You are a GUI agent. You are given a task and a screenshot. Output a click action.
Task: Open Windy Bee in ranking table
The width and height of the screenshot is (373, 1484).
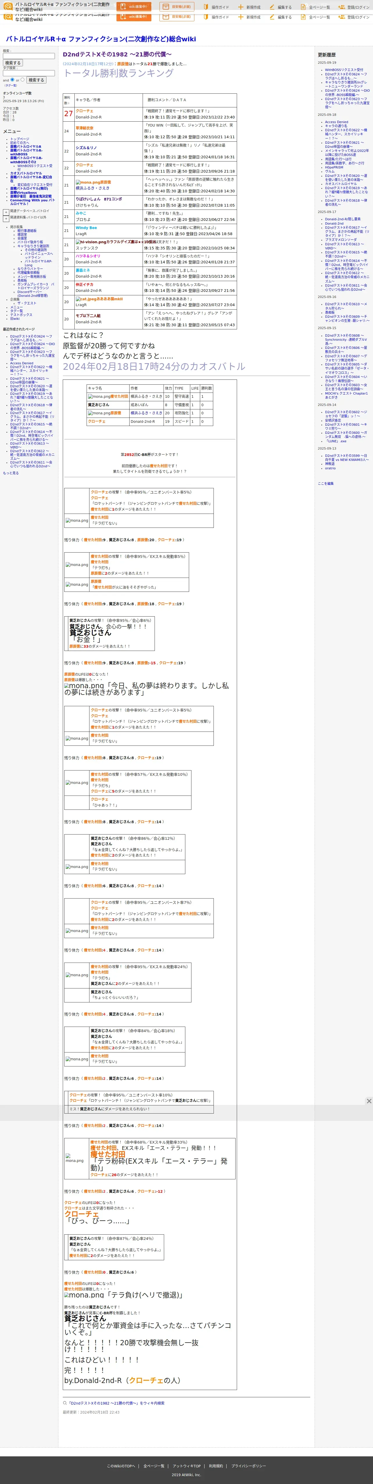(86, 228)
